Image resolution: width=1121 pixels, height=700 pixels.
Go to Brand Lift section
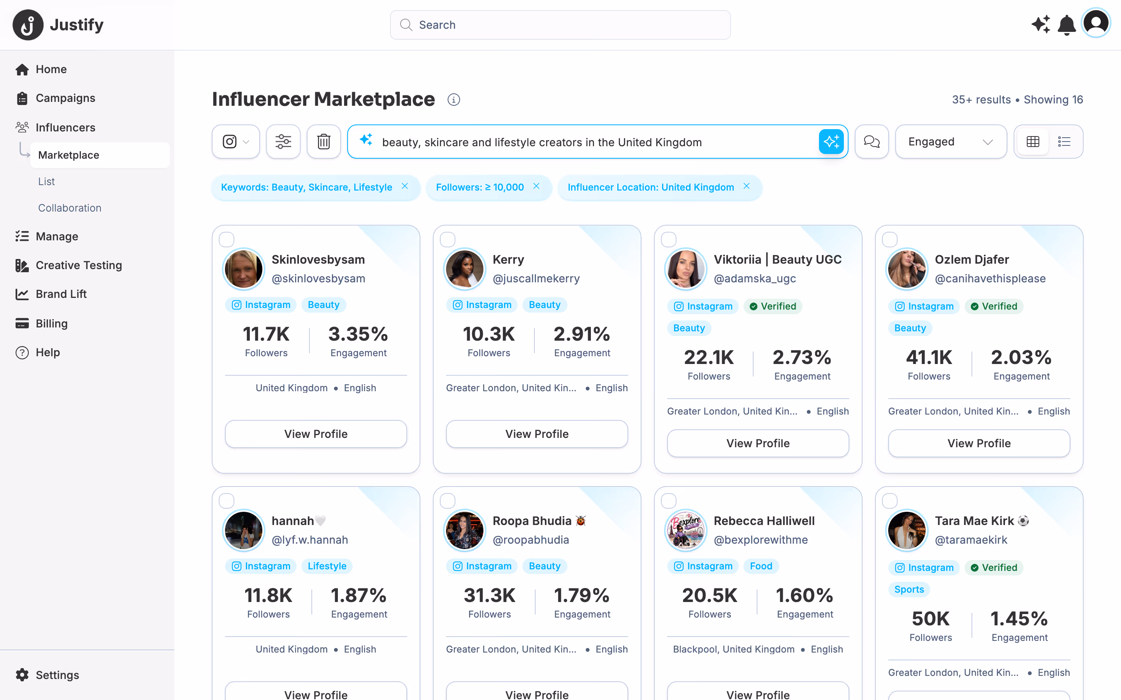[x=61, y=294]
